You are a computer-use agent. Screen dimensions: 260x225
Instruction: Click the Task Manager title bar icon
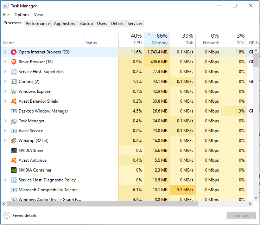tap(6, 6)
